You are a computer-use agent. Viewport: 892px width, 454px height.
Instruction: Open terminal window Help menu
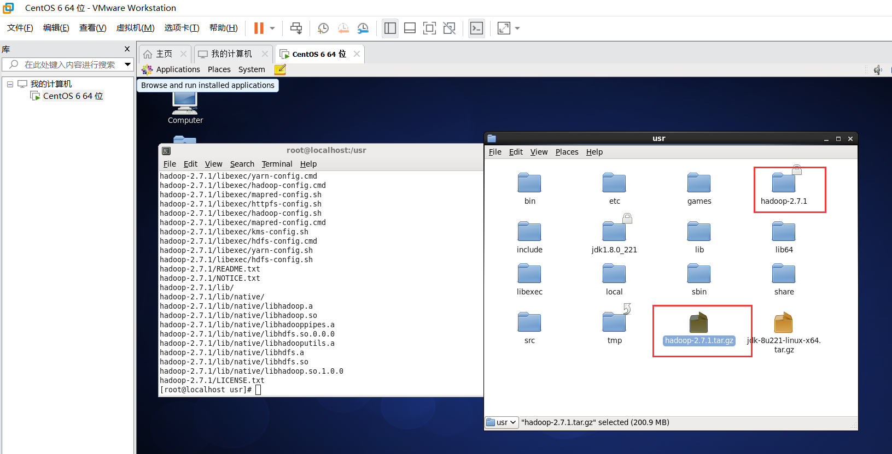point(308,164)
